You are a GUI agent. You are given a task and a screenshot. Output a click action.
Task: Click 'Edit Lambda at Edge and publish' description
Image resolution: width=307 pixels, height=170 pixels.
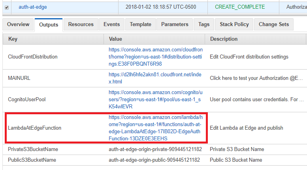click(247, 128)
